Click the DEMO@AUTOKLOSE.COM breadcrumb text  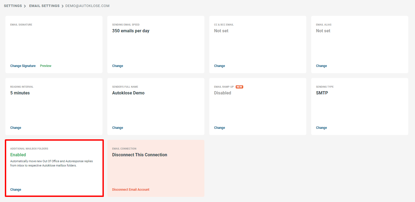pos(87,6)
